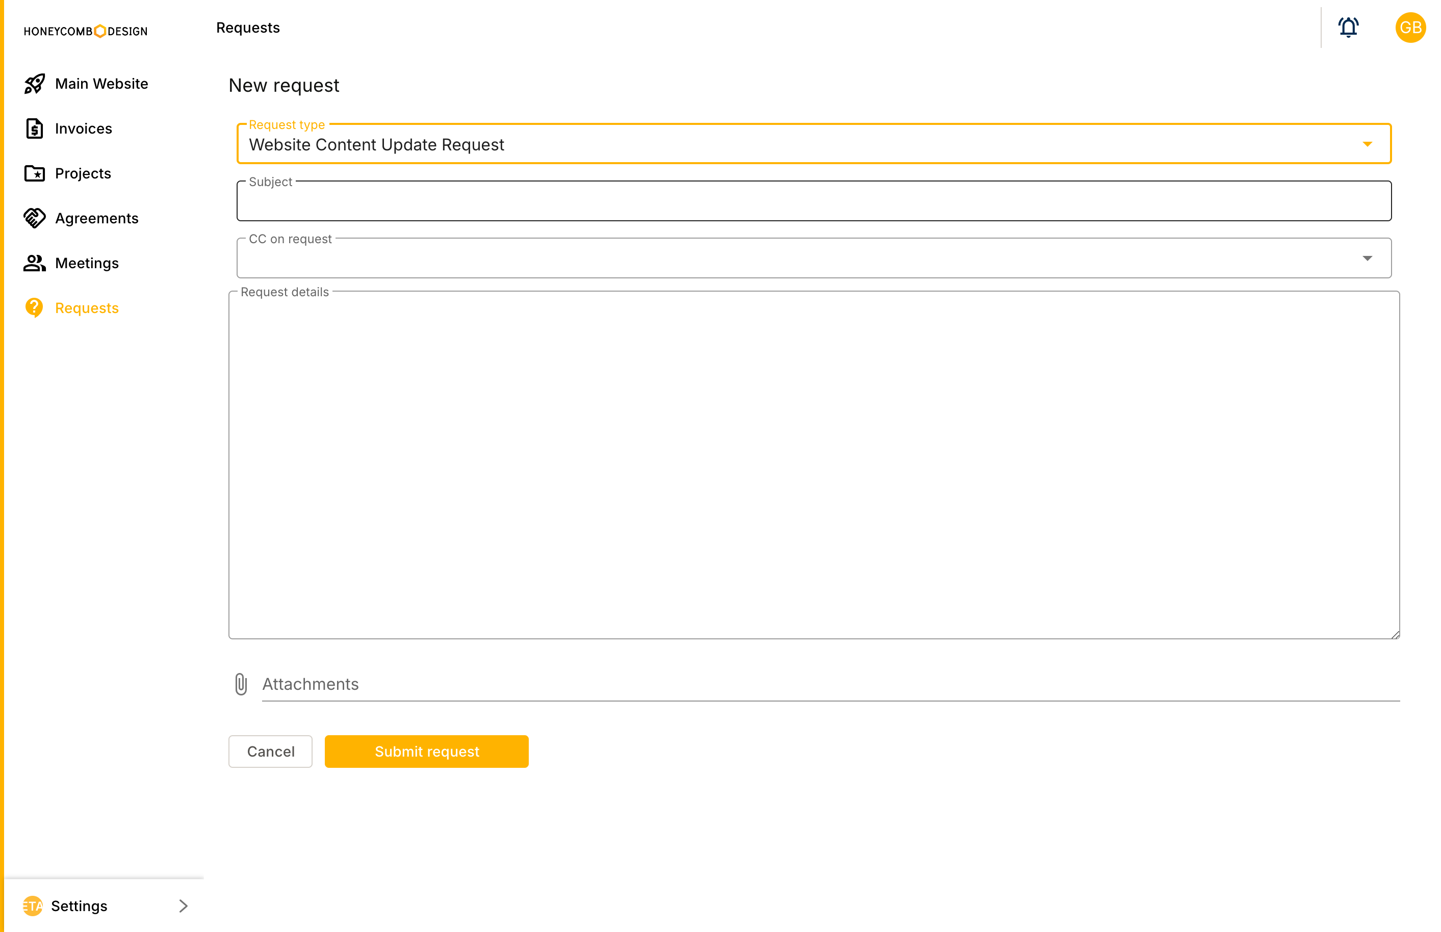Image resolution: width=1441 pixels, height=932 pixels.
Task: Click the Agreements handshake icon
Action: click(35, 218)
